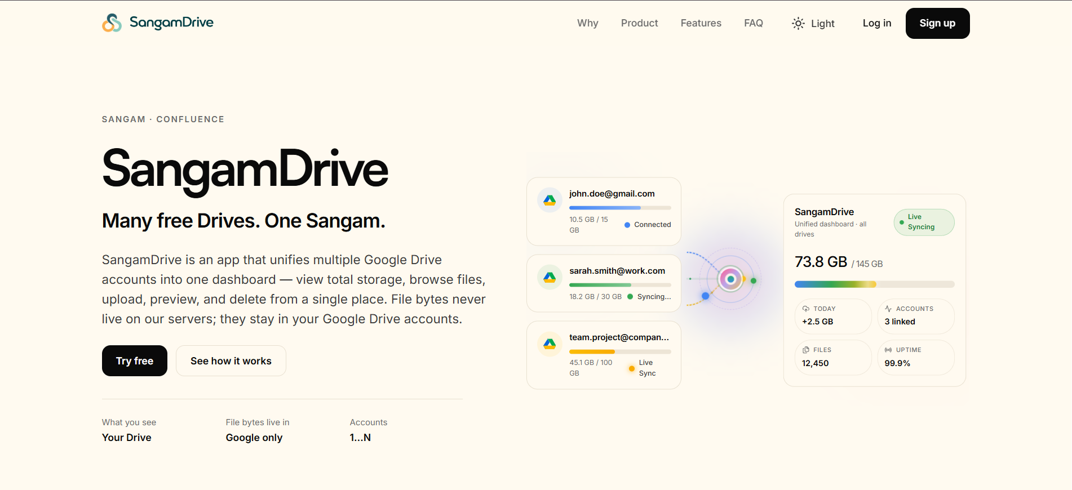The width and height of the screenshot is (1072, 490).
Task: Click the 73.8 GB total storage gradient bar
Action: [874, 284]
